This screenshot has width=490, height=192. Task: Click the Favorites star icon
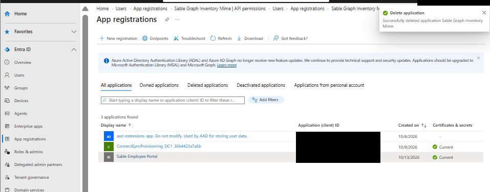(7, 32)
